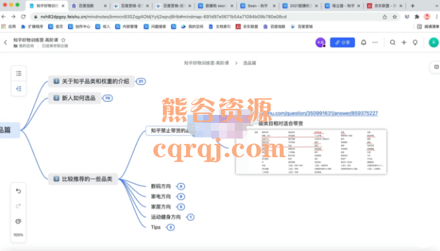Search inside the document

pyautogui.click(x=393, y=42)
